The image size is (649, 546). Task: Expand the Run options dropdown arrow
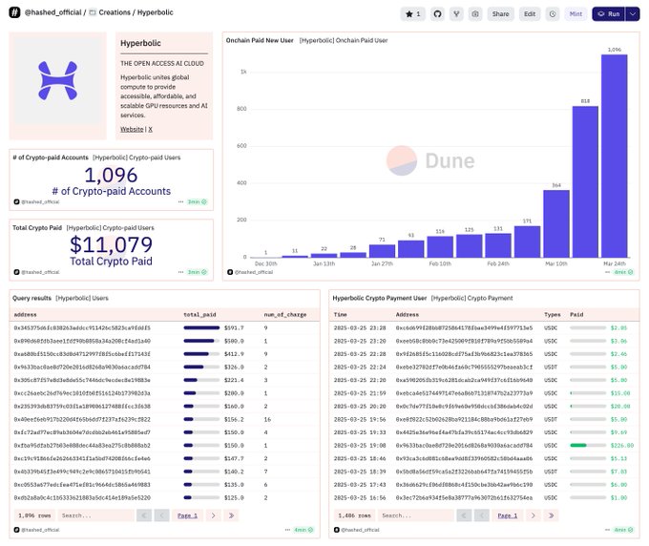pos(633,14)
